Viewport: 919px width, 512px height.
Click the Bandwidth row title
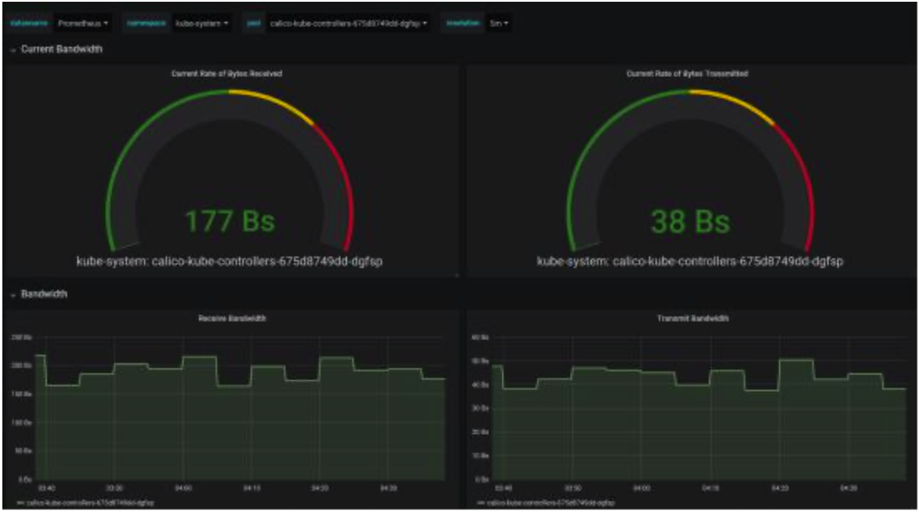tap(44, 294)
